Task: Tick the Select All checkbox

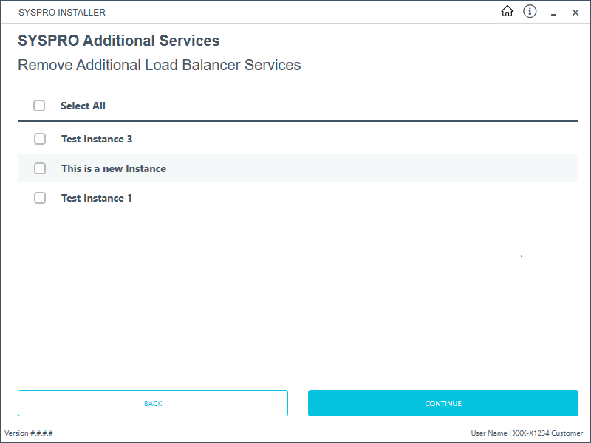Action: (39, 106)
